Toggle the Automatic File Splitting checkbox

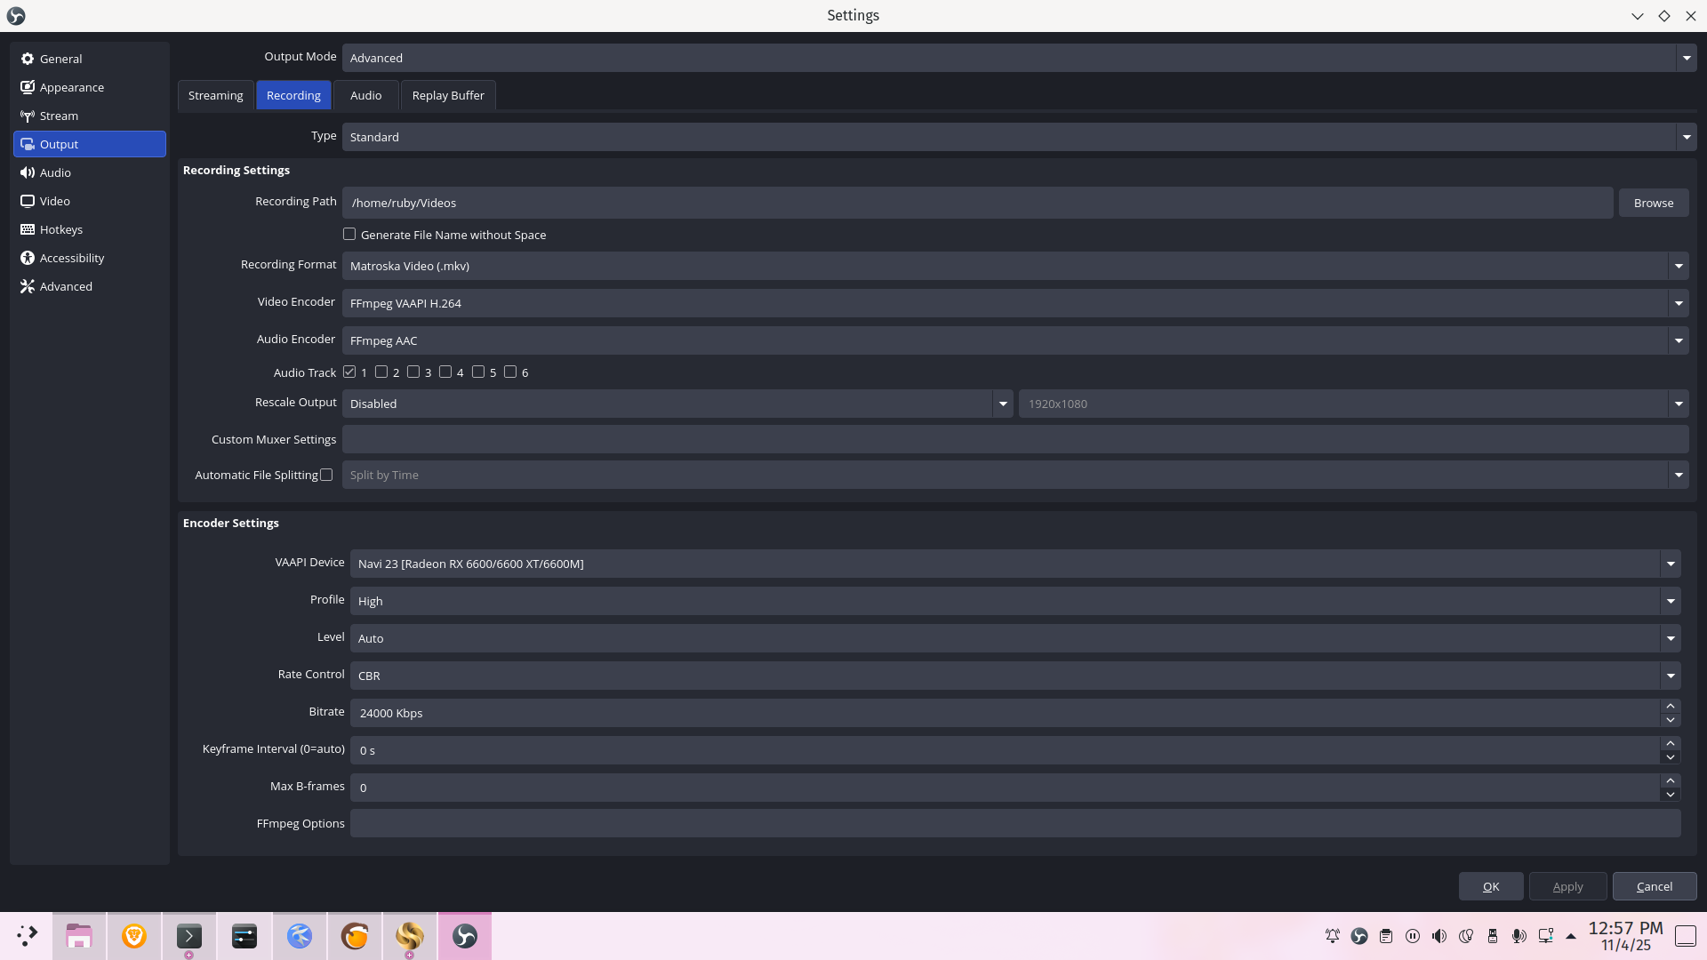click(x=326, y=475)
